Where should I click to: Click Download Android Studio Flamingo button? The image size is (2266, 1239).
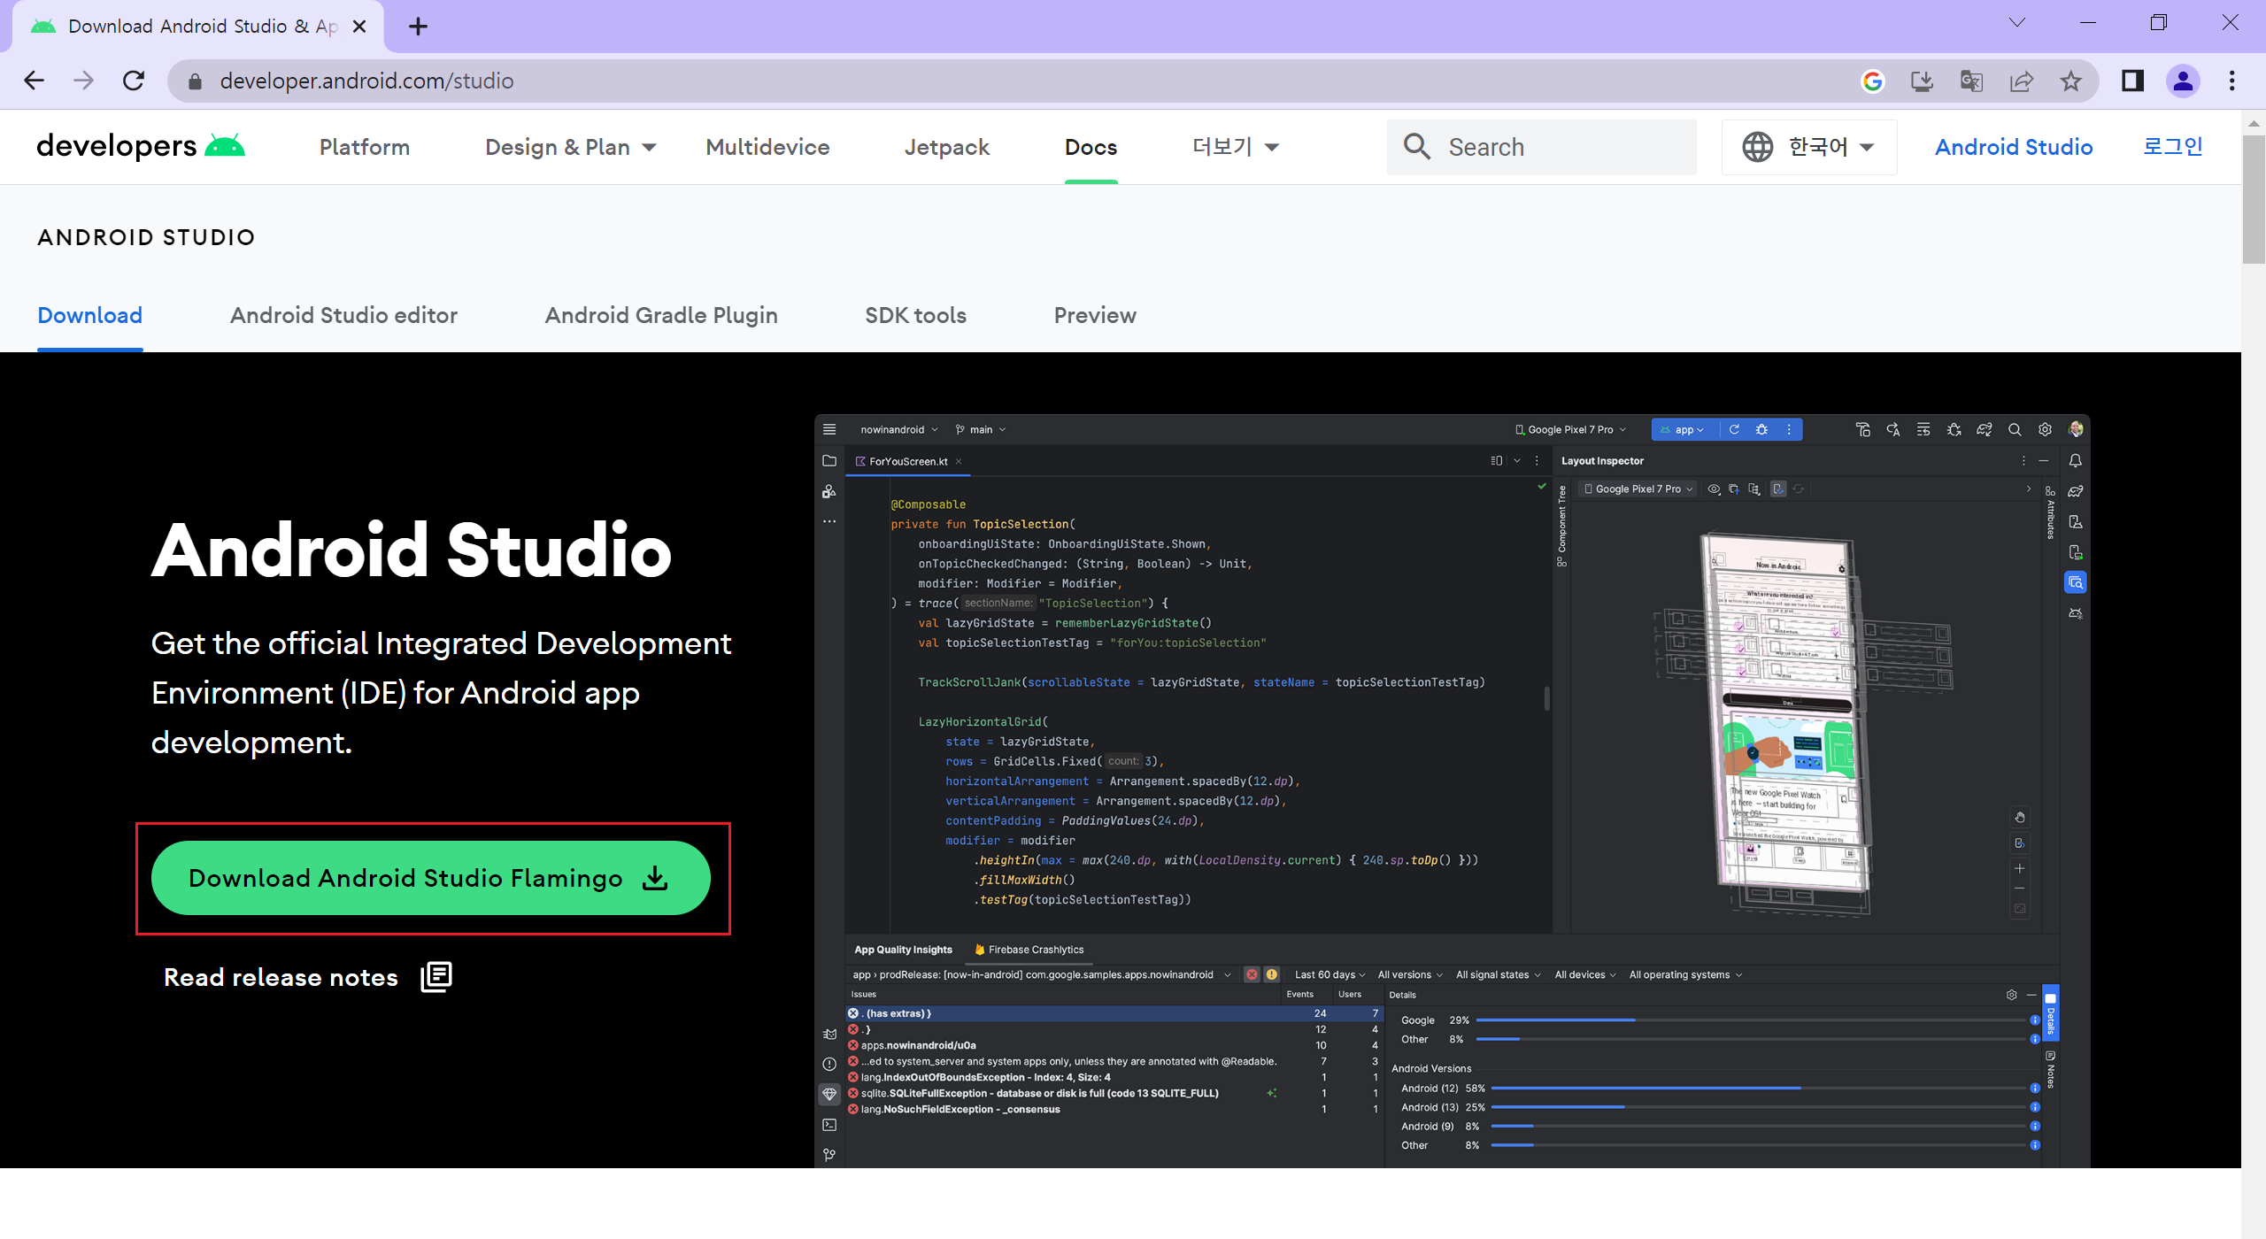point(430,878)
